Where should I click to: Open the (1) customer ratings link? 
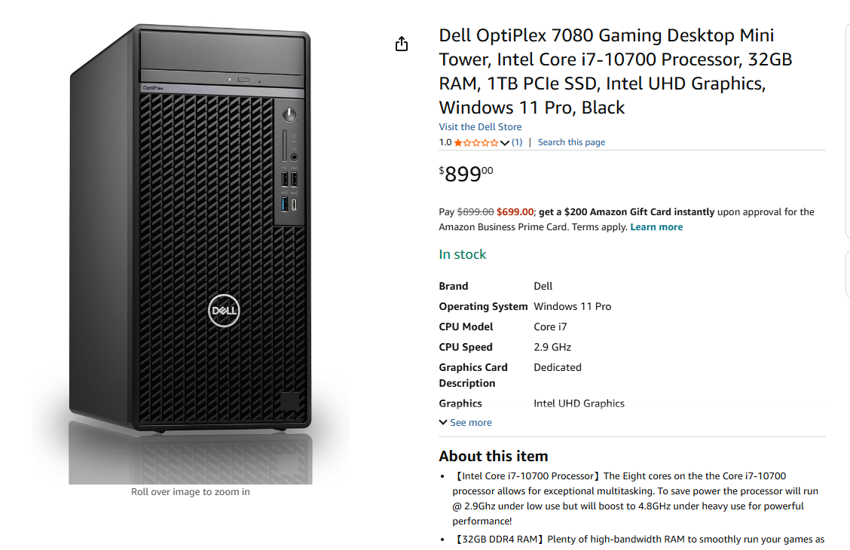pyautogui.click(x=517, y=142)
